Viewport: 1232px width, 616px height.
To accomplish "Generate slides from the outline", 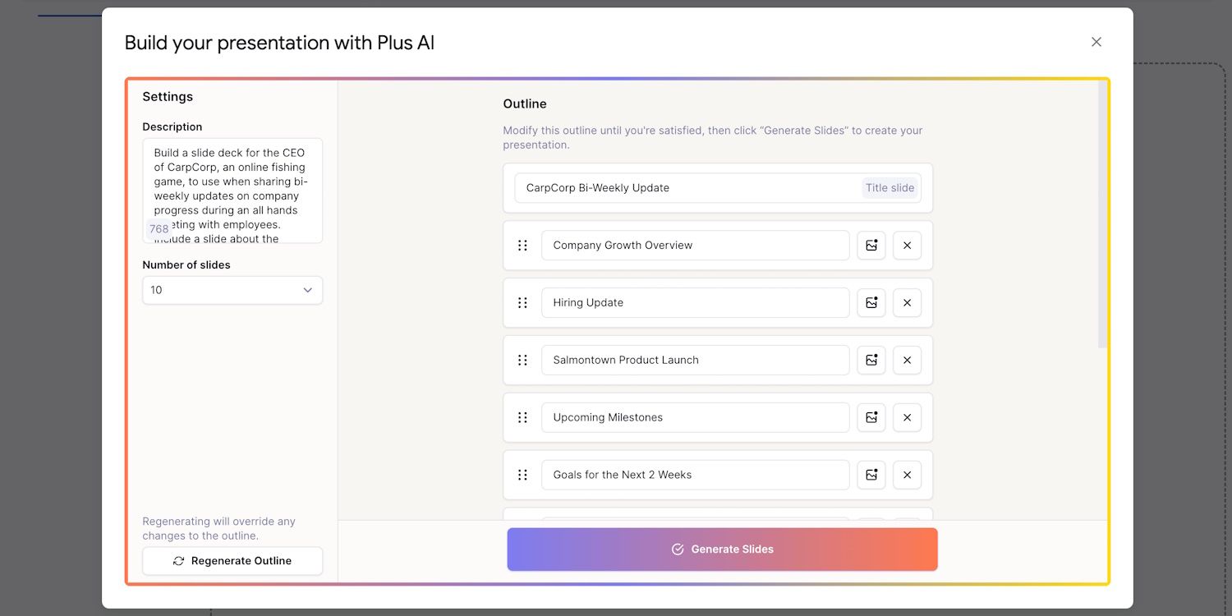I will tap(722, 549).
